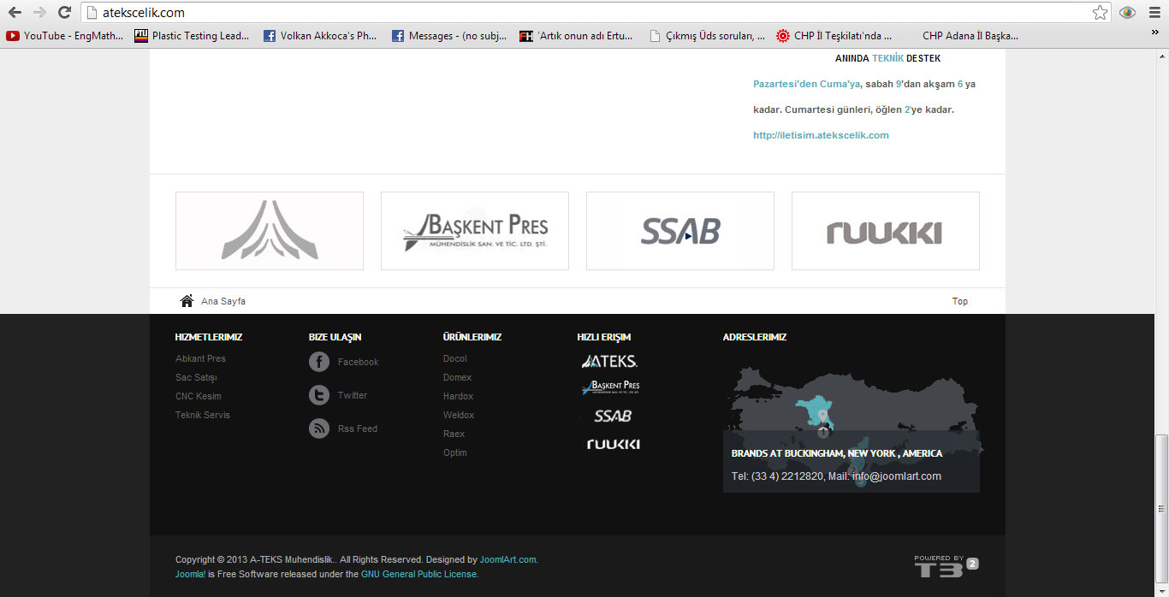Viewport: 1169px width, 597px height.
Task: Click the Ruukki logo card
Action: 886,231
